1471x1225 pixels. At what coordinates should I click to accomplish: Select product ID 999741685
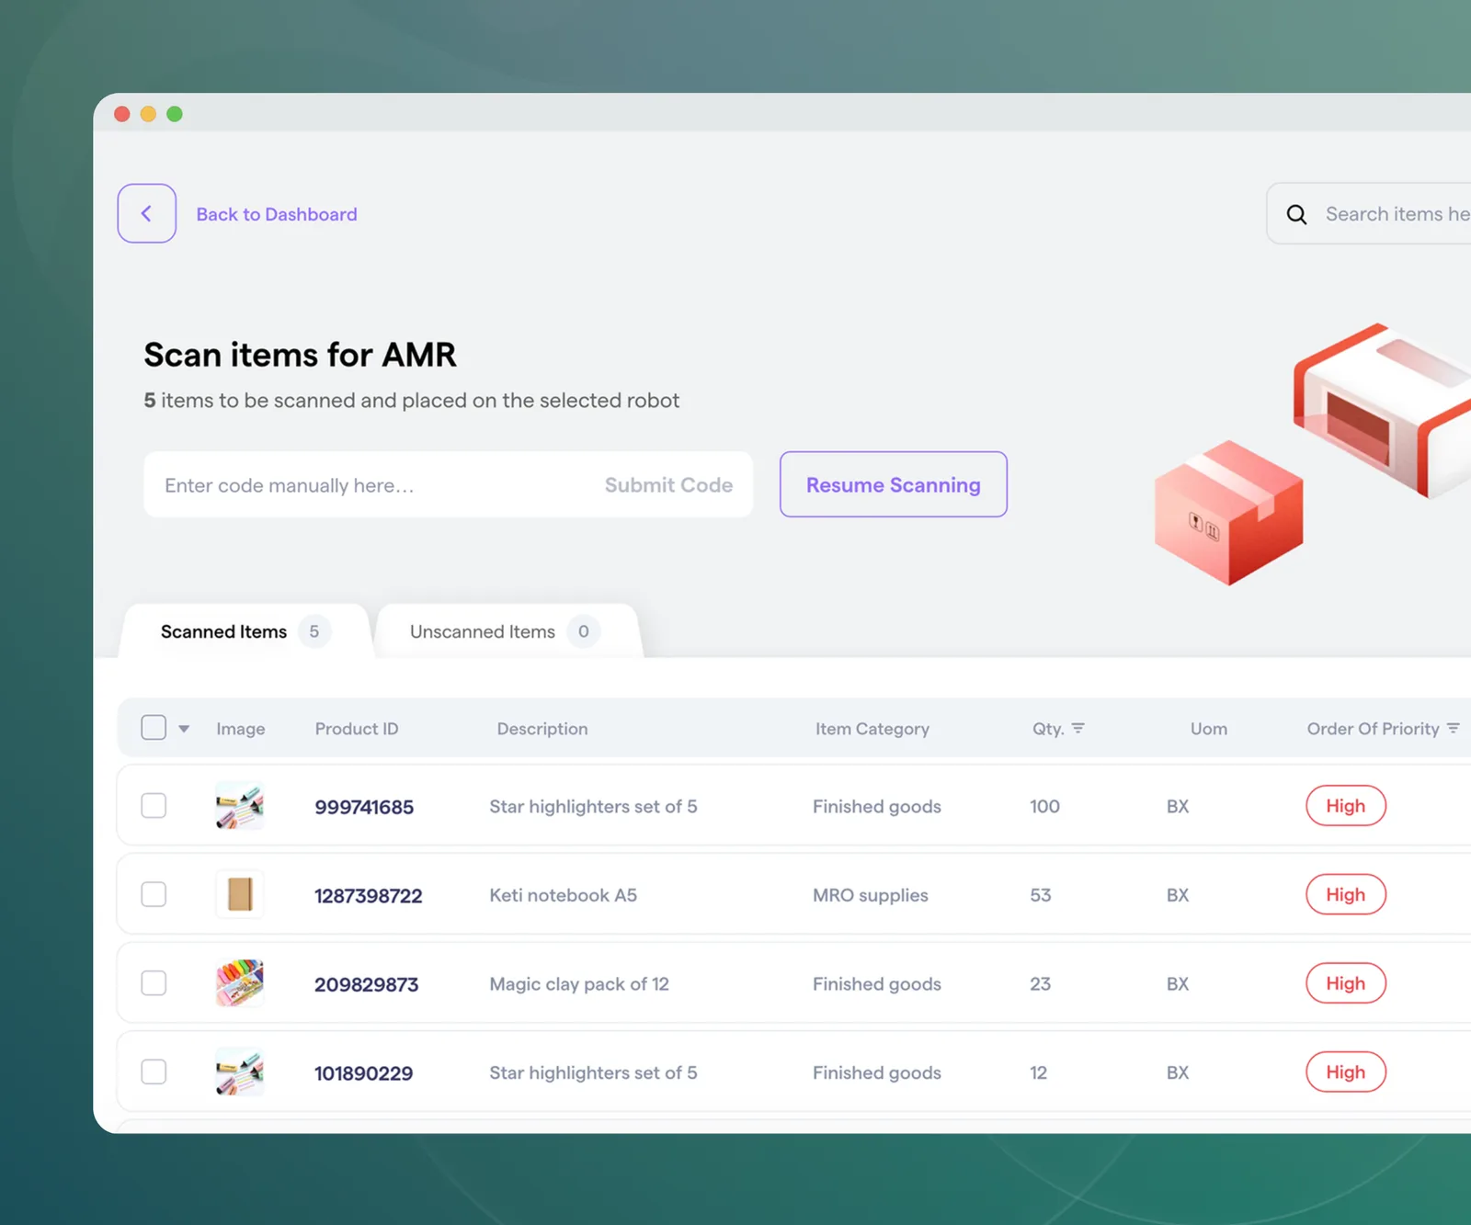coord(364,807)
